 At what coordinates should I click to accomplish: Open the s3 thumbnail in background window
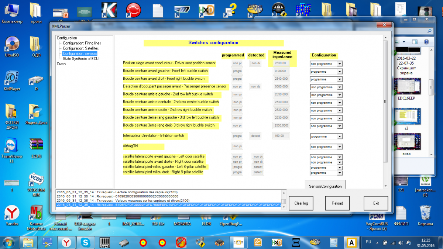(406, 119)
